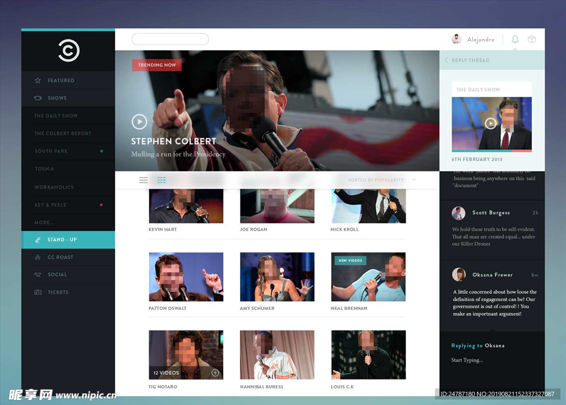Click Oksana Frewer name
566x405 pixels.
coord(492,275)
